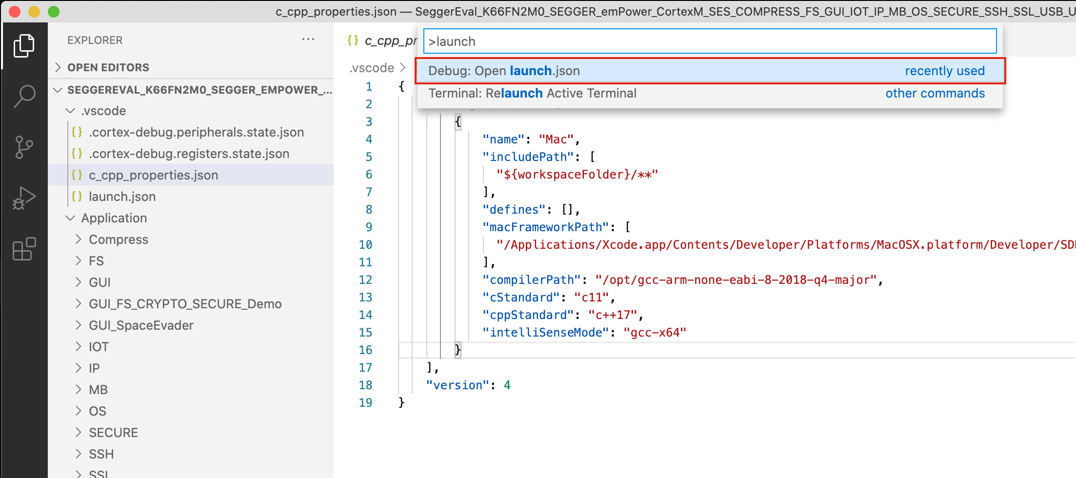Collapse the Application folder

pos(114,218)
